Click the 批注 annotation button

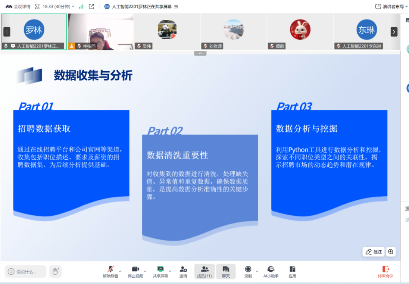tap(373, 252)
